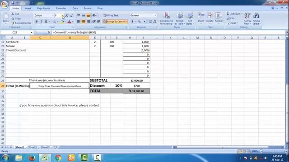Open the font size dropdown
The width and height of the screenshot is (289, 162).
(62, 15)
